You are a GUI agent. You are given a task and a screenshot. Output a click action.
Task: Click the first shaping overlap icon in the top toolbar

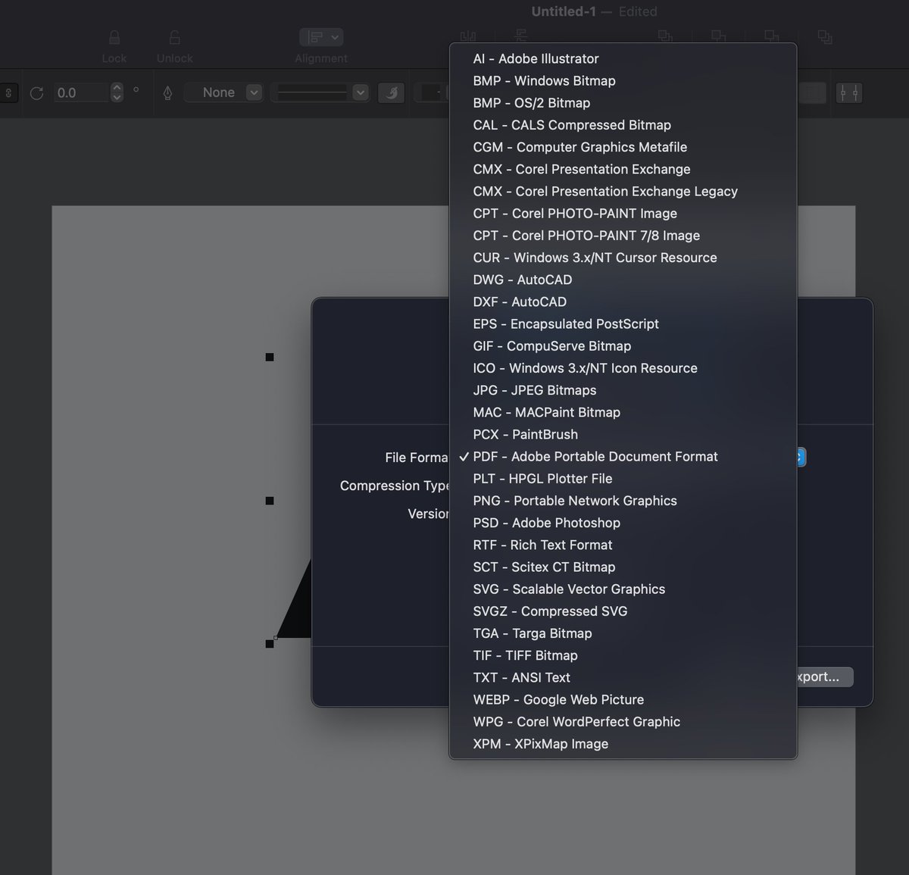click(665, 36)
